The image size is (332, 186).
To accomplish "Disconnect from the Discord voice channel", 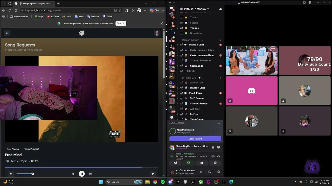I will (x=218, y=156).
